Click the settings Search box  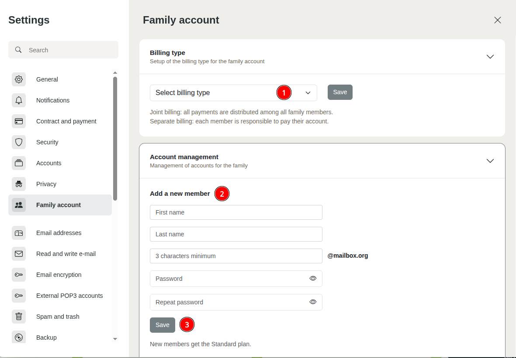click(63, 50)
